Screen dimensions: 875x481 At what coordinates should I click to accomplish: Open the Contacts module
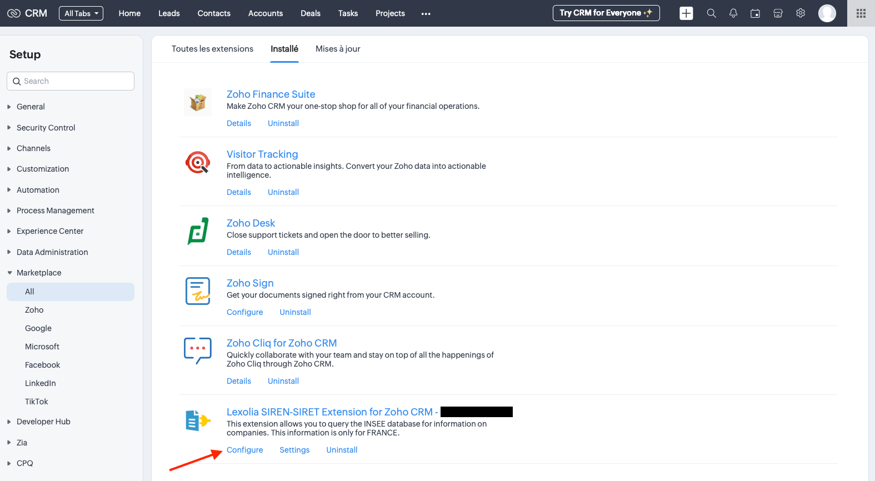coord(214,13)
